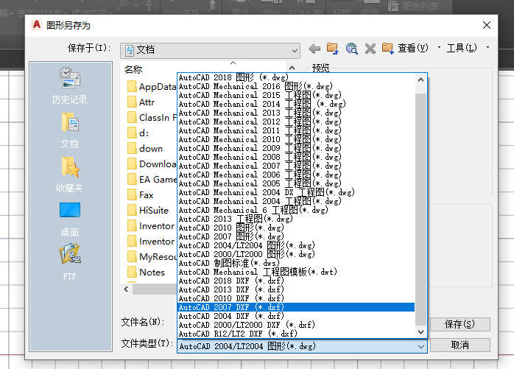Choose AutoCAD Mechanical 工程图模板 (*.dwt)
514x369 pixels.
pyautogui.click(x=296, y=273)
